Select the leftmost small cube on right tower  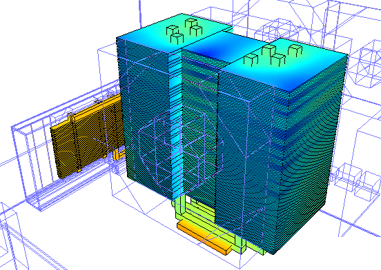251,59
